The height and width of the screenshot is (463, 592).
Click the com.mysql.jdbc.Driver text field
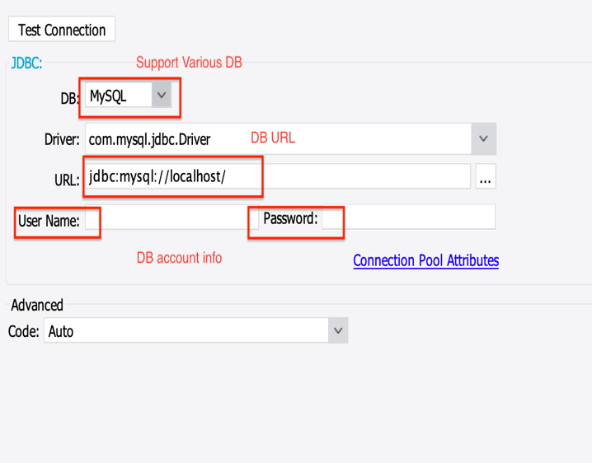click(x=278, y=139)
